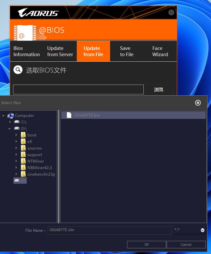Click the Computer icon in tree

pos(10,116)
